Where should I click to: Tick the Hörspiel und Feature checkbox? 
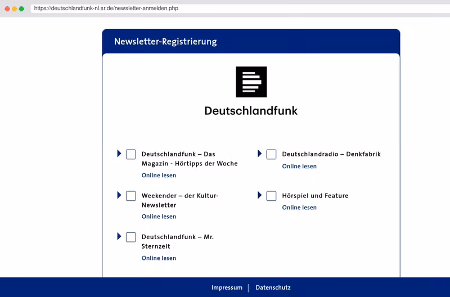pyautogui.click(x=271, y=196)
